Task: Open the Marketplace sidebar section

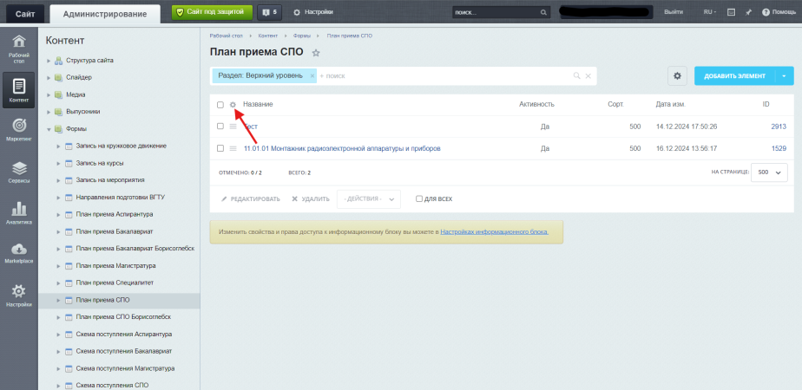Action: click(18, 253)
